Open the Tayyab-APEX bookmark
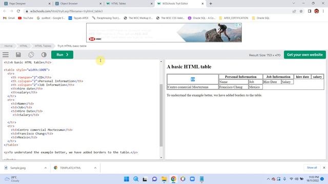 pos(78,18)
